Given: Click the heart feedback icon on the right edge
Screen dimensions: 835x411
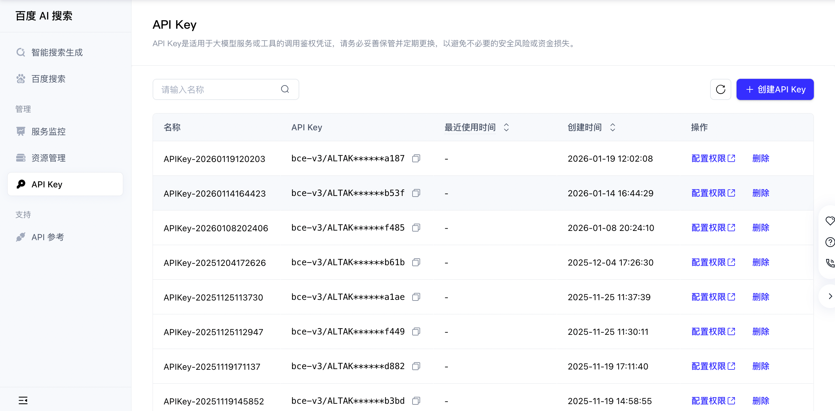Looking at the screenshot, I should 830,221.
